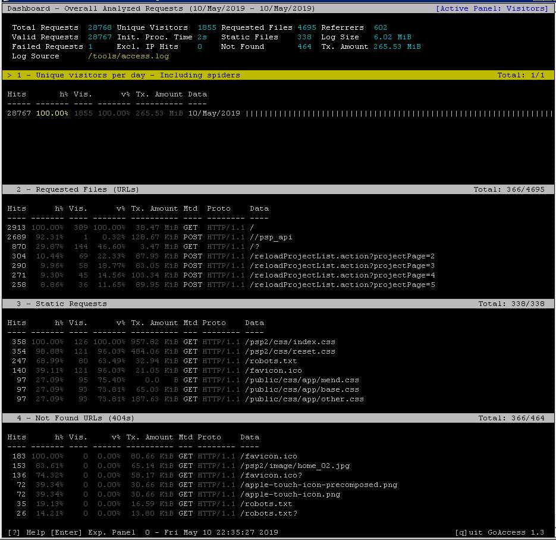Click the Tx. Amount value 265.53 MiB
Image resolution: width=556 pixels, height=540 pixels.
[x=397, y=46]
